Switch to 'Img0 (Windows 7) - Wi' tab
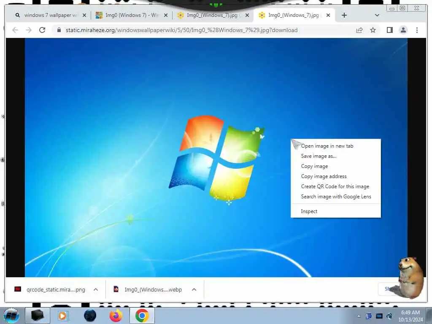The width and height of the screenshot is (432, 324). pos(132,15)
